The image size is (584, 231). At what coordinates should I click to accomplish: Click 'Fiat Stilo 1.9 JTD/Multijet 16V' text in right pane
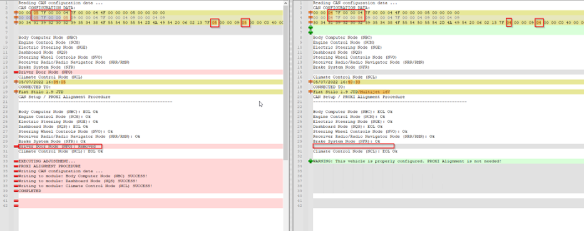[x=351, y=92]
